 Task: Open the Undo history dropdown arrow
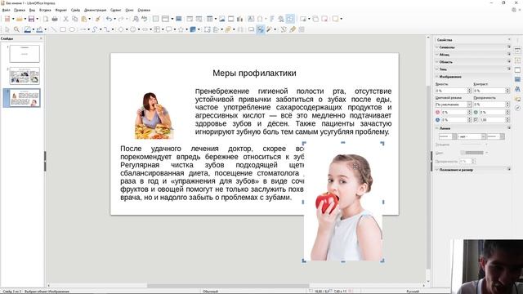pos(114,19)
